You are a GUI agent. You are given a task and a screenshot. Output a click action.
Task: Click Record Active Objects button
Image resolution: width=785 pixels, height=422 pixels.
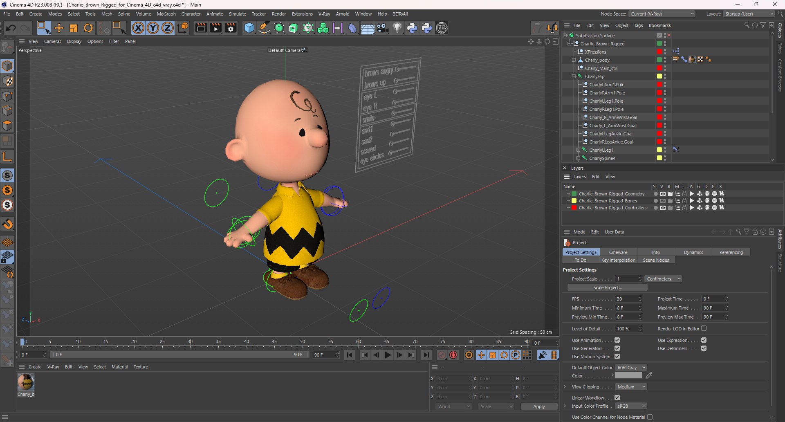click(442, 355)
